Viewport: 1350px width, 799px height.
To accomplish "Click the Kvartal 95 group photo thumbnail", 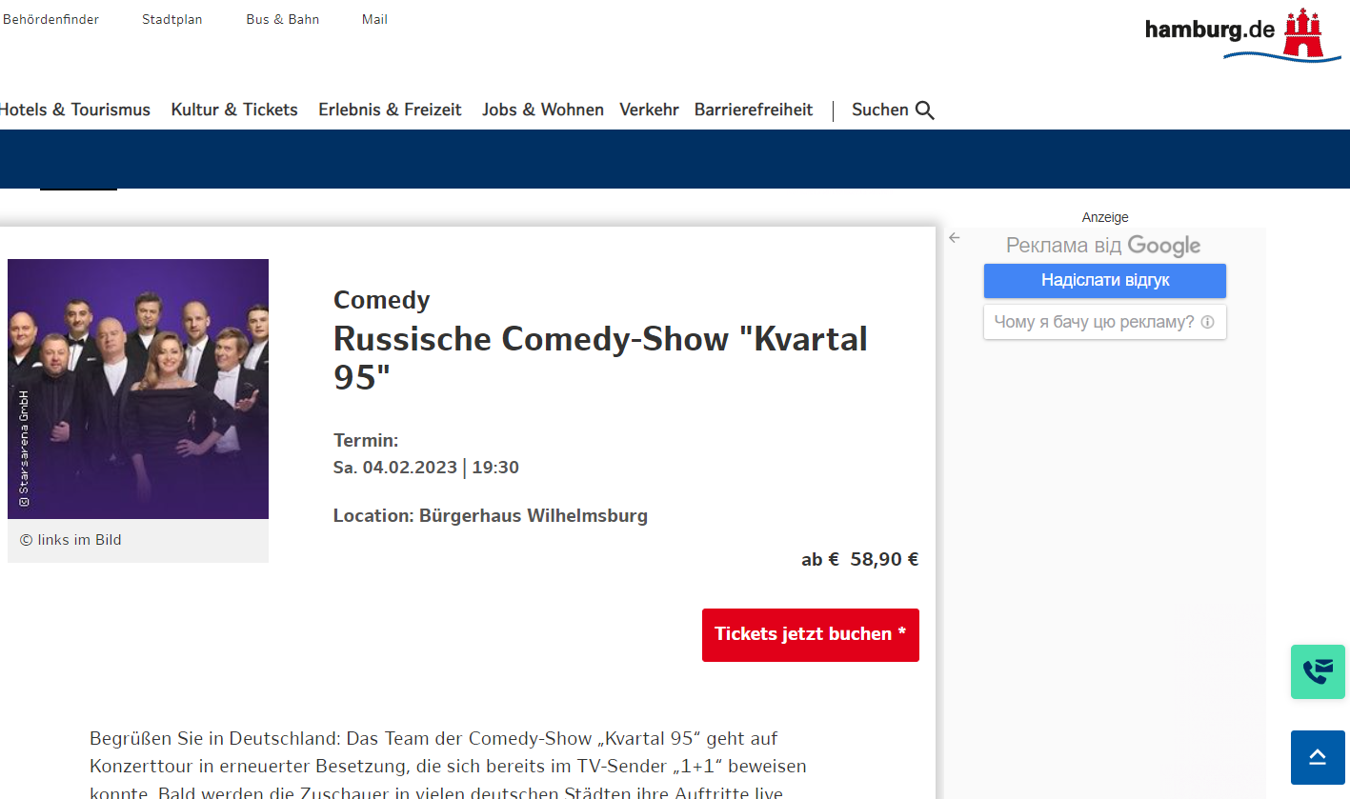I will pos(138,389).
